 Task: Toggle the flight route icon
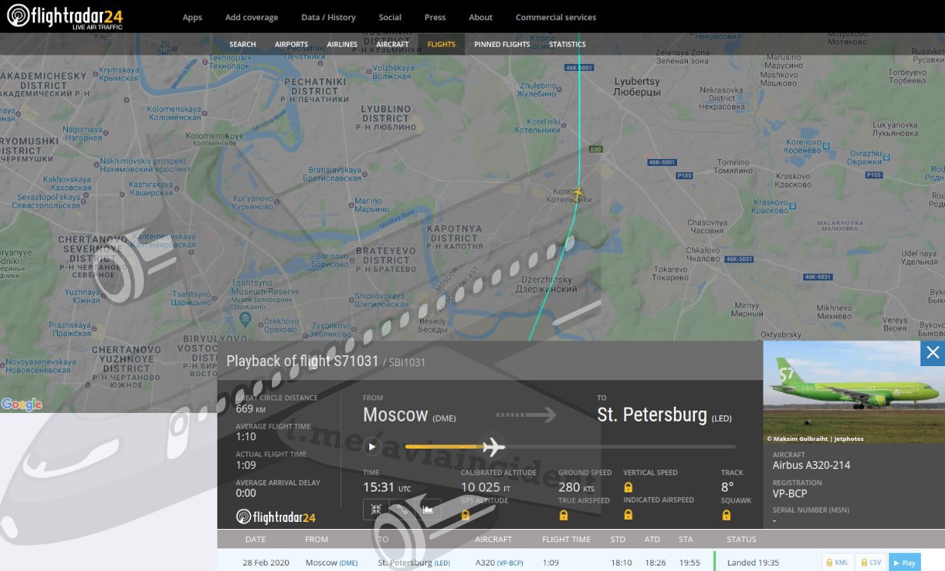402,509
